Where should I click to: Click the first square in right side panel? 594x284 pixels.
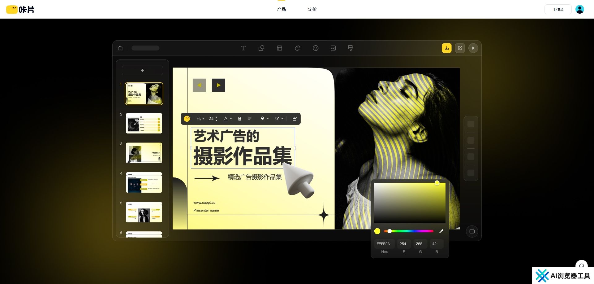coord(471,124)
